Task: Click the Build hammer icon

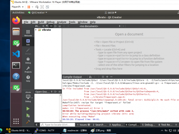Action: click(x=28, y=121)
